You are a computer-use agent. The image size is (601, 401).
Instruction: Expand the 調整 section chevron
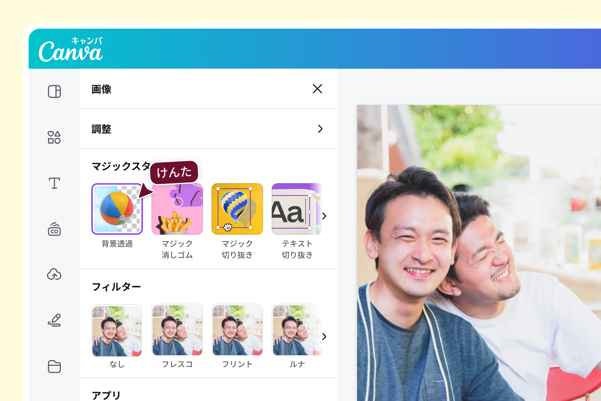point(320,129)
